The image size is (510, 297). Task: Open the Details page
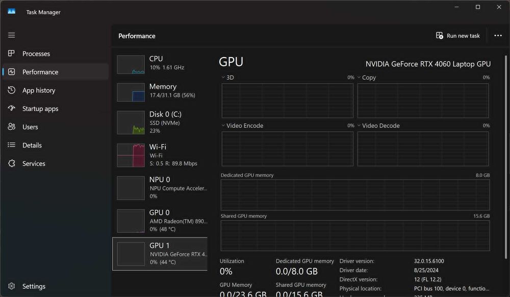[56, 145]
